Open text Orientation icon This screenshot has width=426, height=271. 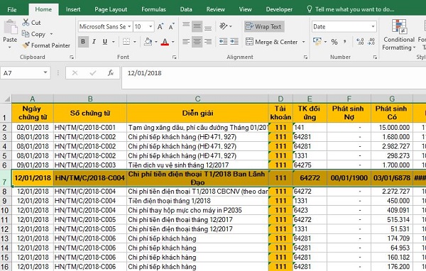pos(224,26)
